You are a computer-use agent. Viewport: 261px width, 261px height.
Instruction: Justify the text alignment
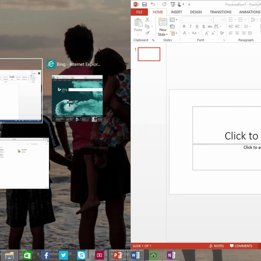250,33
